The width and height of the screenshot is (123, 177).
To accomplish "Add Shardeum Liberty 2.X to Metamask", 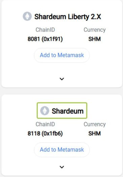I will coord(62,55).
